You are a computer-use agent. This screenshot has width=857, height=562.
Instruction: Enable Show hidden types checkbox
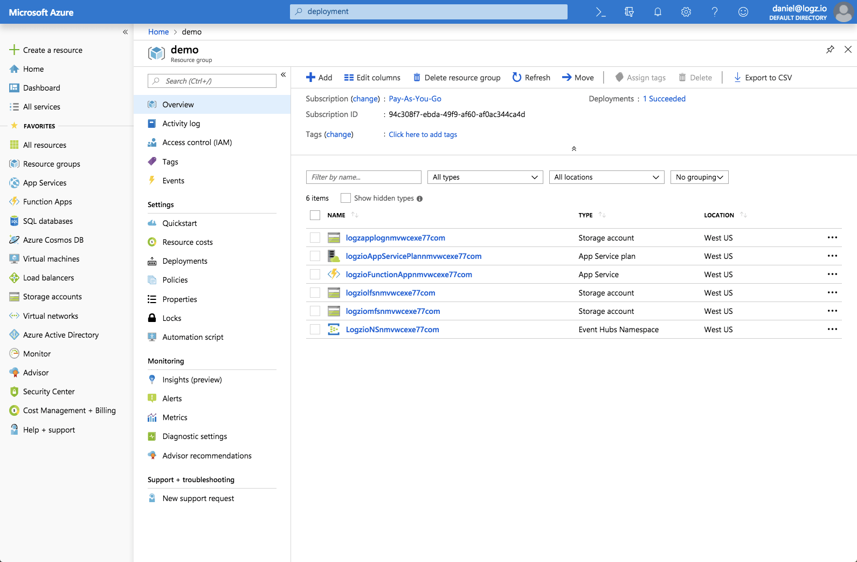pos(345,198)
